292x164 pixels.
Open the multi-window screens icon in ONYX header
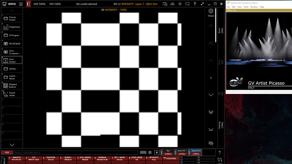165,4
